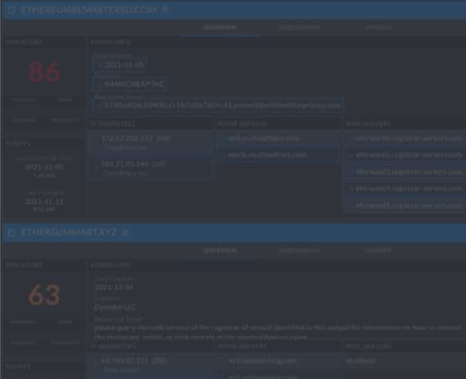466x379 pixels.
Task: Click the withheldforprivacy.com registrant email
Action: coord(222,105)
